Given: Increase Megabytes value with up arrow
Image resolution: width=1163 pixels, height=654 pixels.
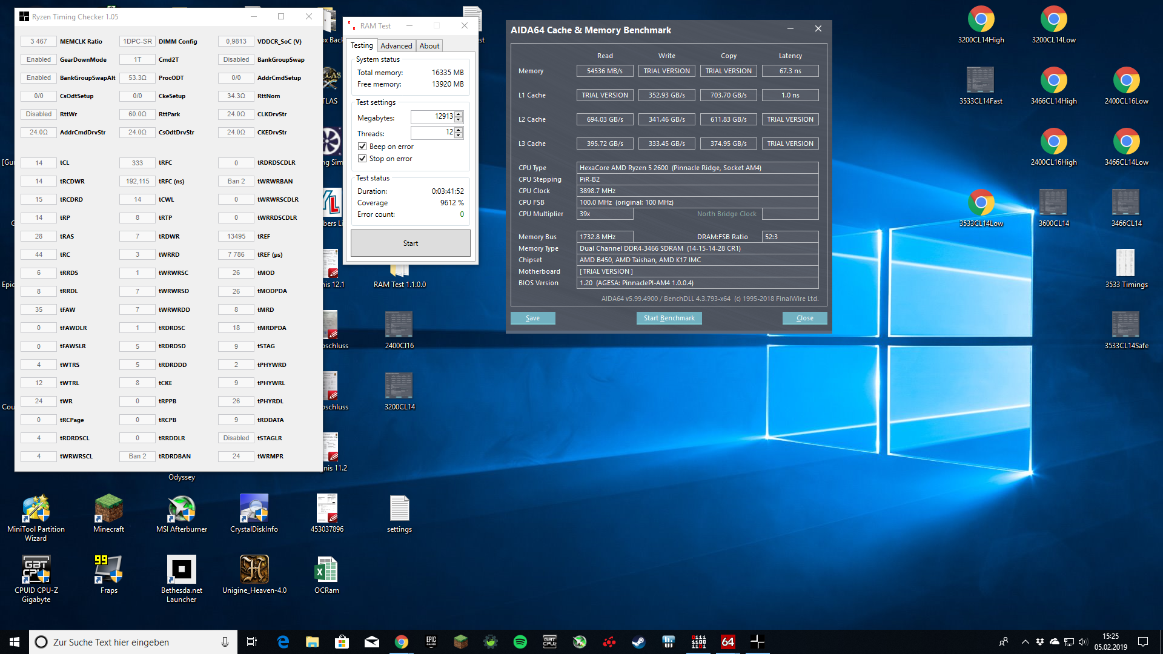Looking at the screenshot, I should [x=459, y=114].
